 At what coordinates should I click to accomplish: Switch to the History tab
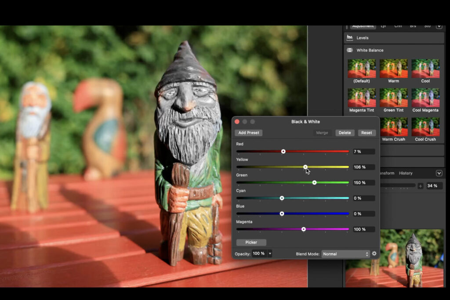click(x=405, y=173)
